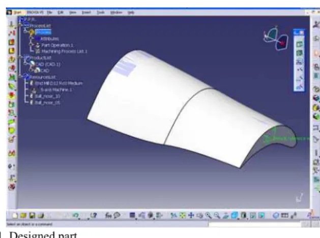
Task: Click the Zoom In magnifier icon
Action: [209, 215]
